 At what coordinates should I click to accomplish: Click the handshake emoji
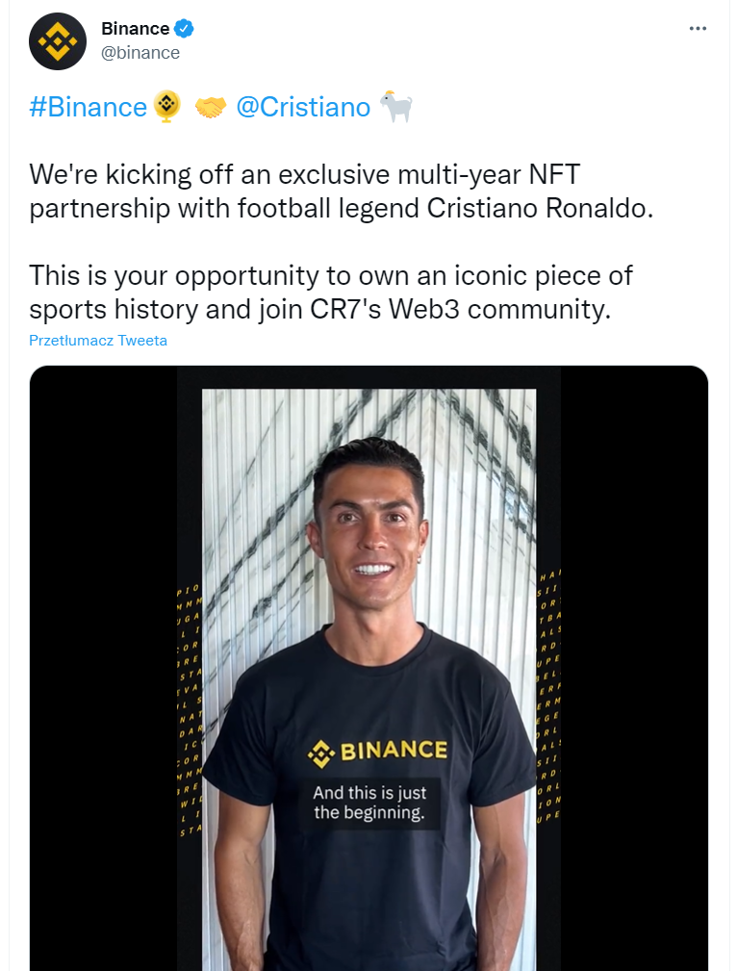211,108
